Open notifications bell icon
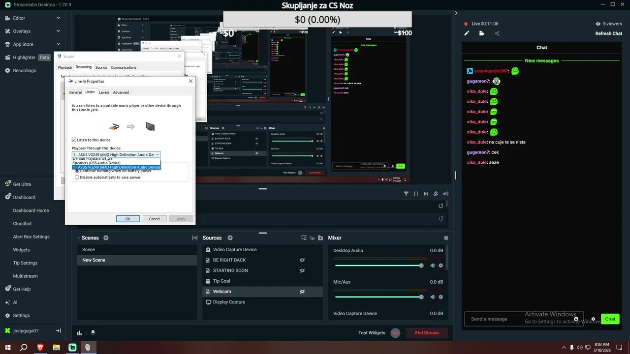The width and height of the screenshot is (630, 354). point(93,333)
